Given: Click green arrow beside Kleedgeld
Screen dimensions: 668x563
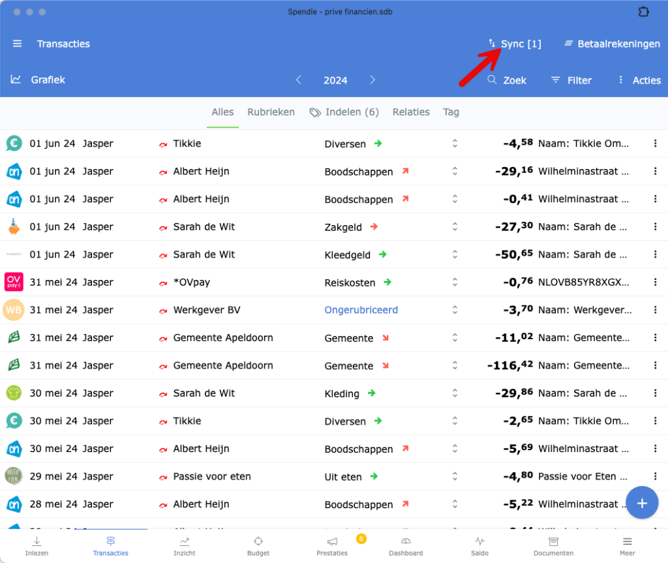Looking at the screenshot, I should tap(383, 254).
